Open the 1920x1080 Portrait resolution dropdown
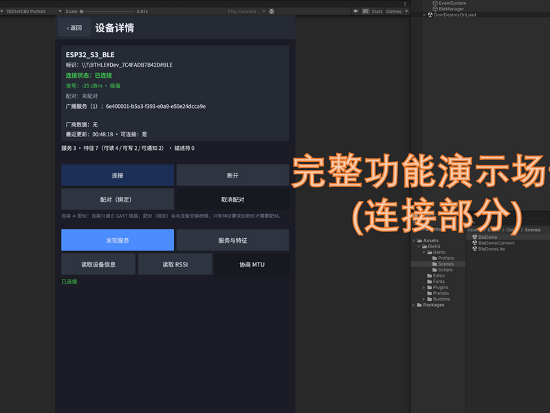Image resolution: width=550 pixels, height=413 pixels. click(31, 11)
